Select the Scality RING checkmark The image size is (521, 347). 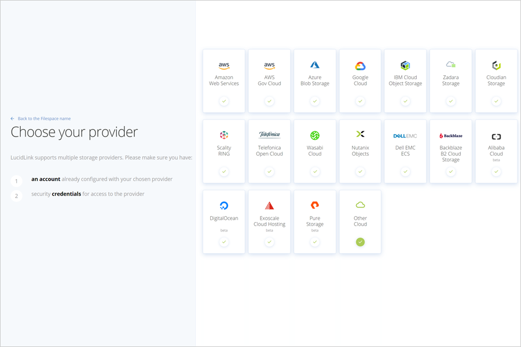[224, 172]
